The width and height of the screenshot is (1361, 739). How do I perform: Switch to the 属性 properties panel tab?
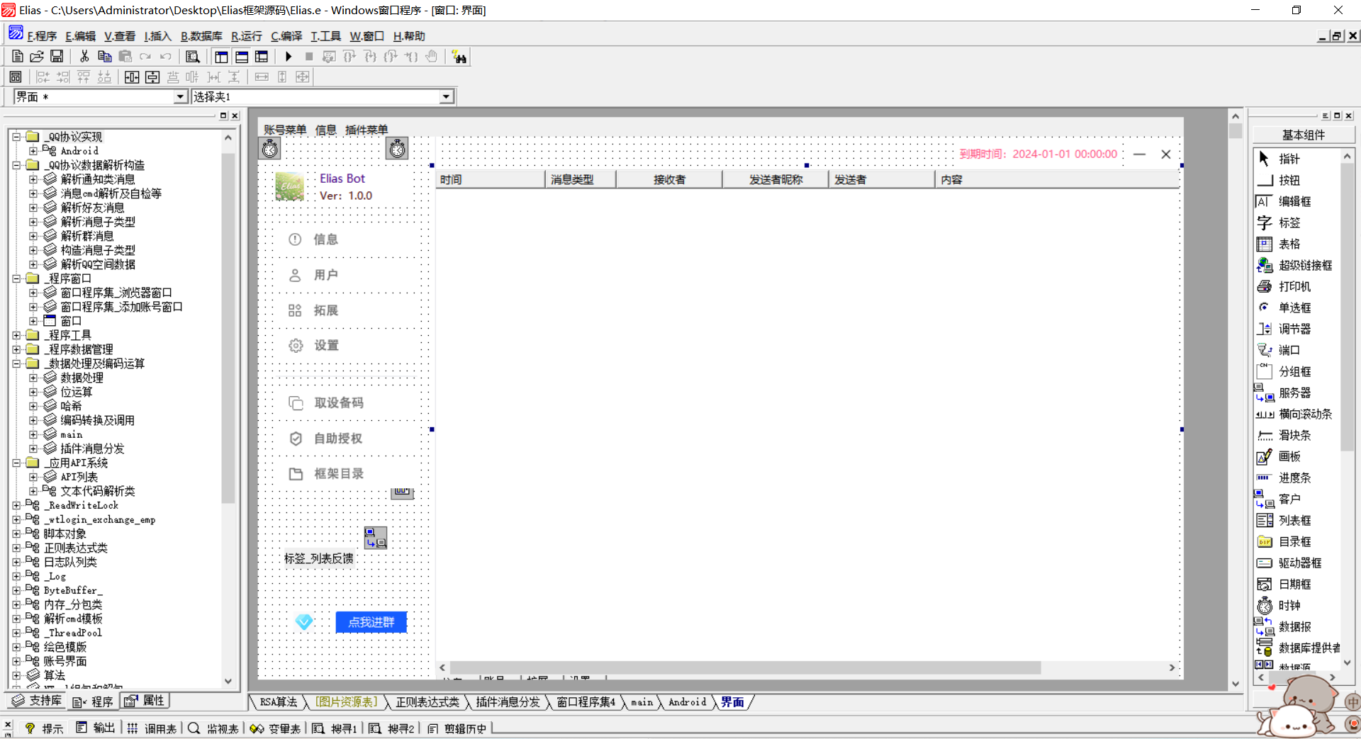146,701
